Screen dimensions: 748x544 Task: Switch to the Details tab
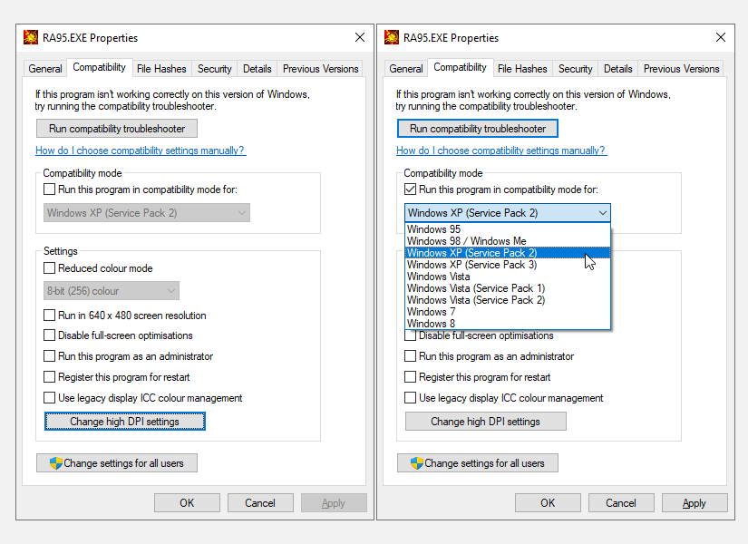tap(257, 68)
